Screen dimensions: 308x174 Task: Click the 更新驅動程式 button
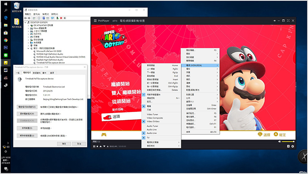point(27,114)
